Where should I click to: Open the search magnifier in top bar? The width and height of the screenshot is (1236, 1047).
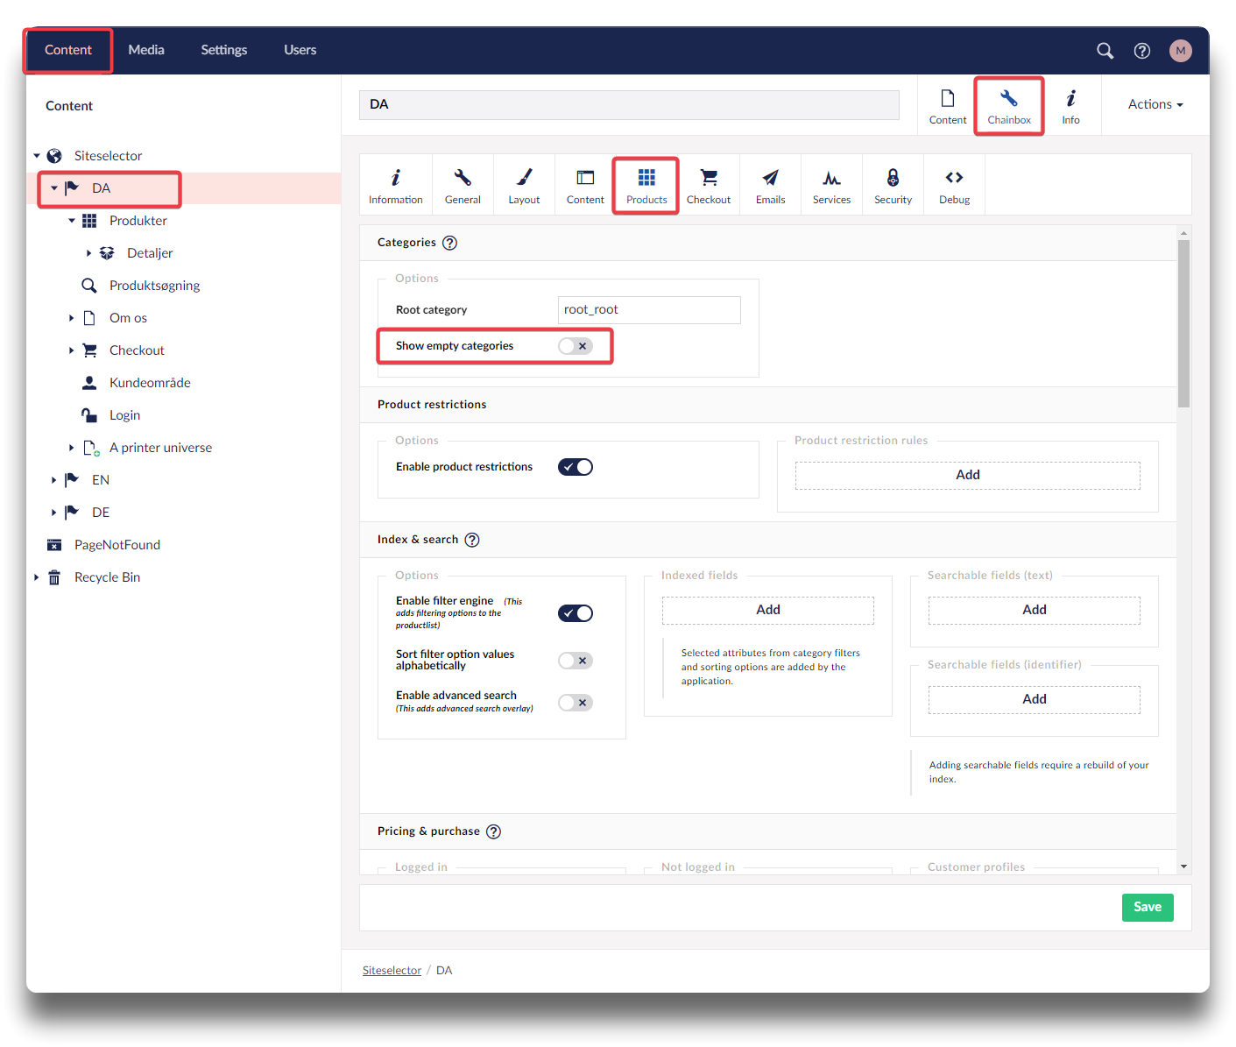pyautogui.click(x=1105, y=51)
